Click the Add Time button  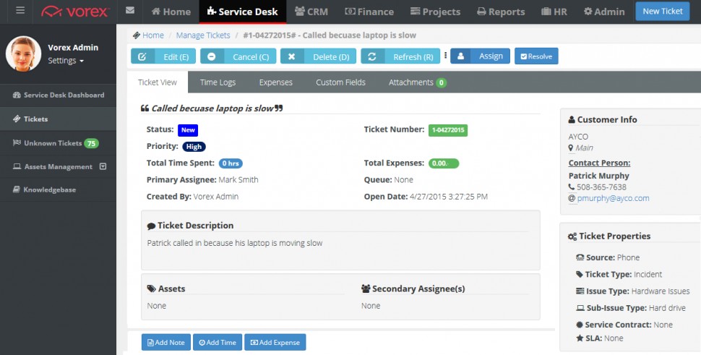tap(218, 342)
